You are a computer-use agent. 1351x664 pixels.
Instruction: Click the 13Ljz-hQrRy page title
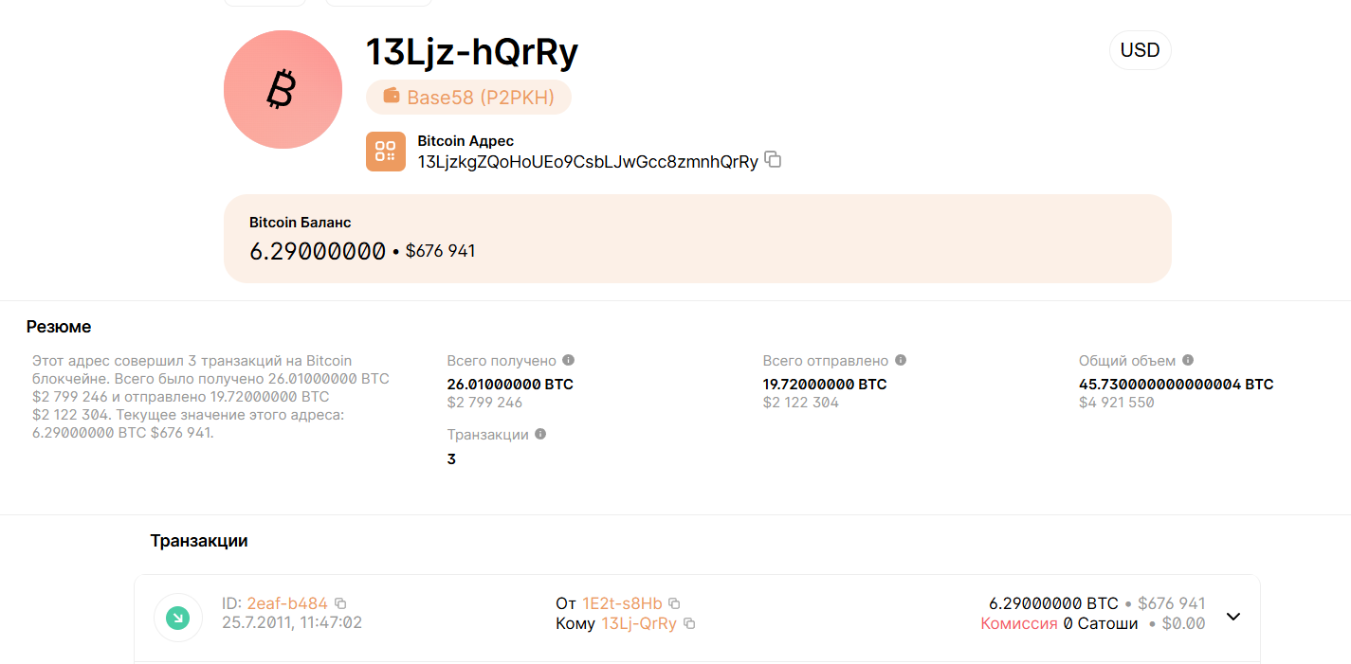pos(472,53)
